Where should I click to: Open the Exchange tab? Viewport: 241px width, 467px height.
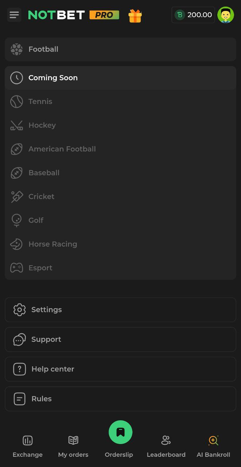(x=28, y=445)
